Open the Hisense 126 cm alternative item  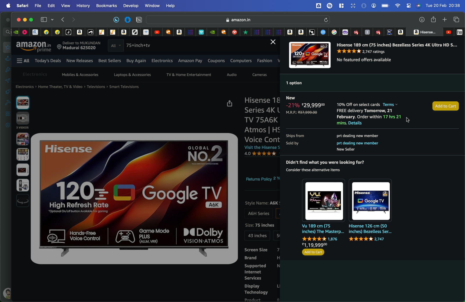coord(370,229)
